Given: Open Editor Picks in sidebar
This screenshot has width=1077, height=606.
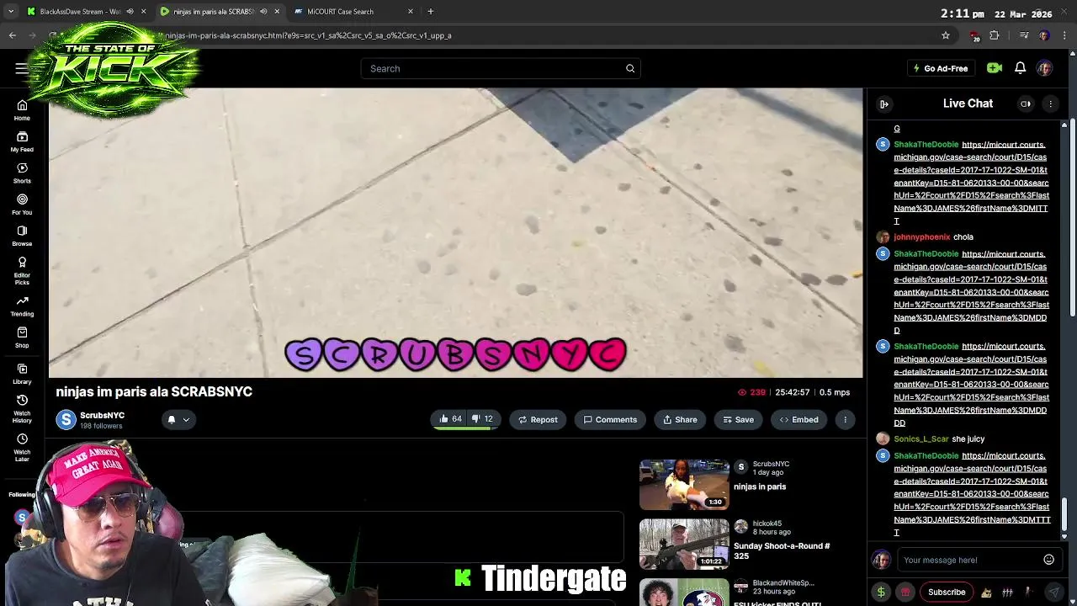Looking at the screenshot, I should [22, 270].
